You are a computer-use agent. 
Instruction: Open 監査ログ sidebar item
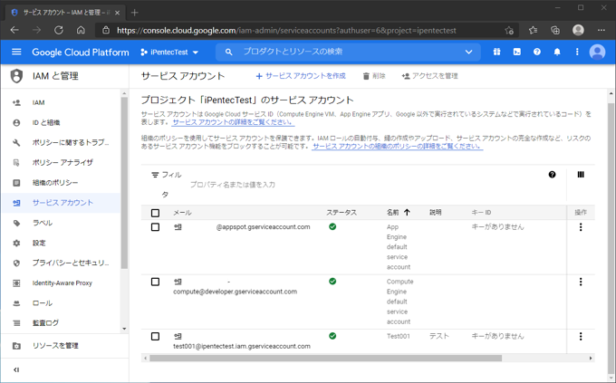point(45,323)
